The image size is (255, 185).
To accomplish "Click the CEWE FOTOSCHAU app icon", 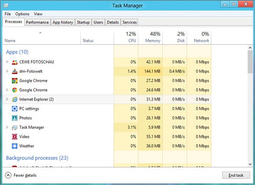I will click(14, 62).
